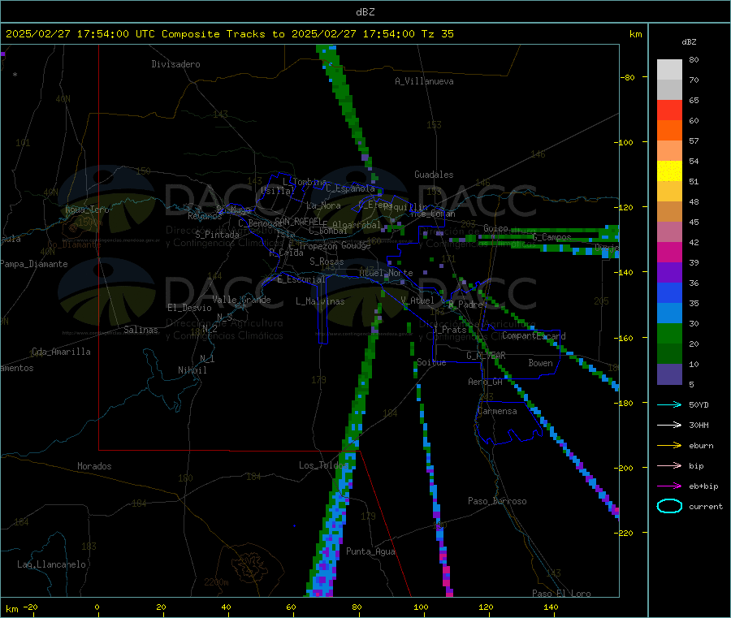
Task: Click the cyan 50YD arrow legend icon
Action: [x=669, y=404]
